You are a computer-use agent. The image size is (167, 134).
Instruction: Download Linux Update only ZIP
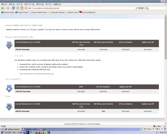click(148, 111)
